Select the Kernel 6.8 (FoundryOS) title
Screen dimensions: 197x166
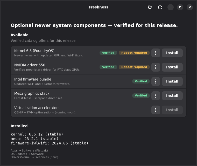[34, 51]
